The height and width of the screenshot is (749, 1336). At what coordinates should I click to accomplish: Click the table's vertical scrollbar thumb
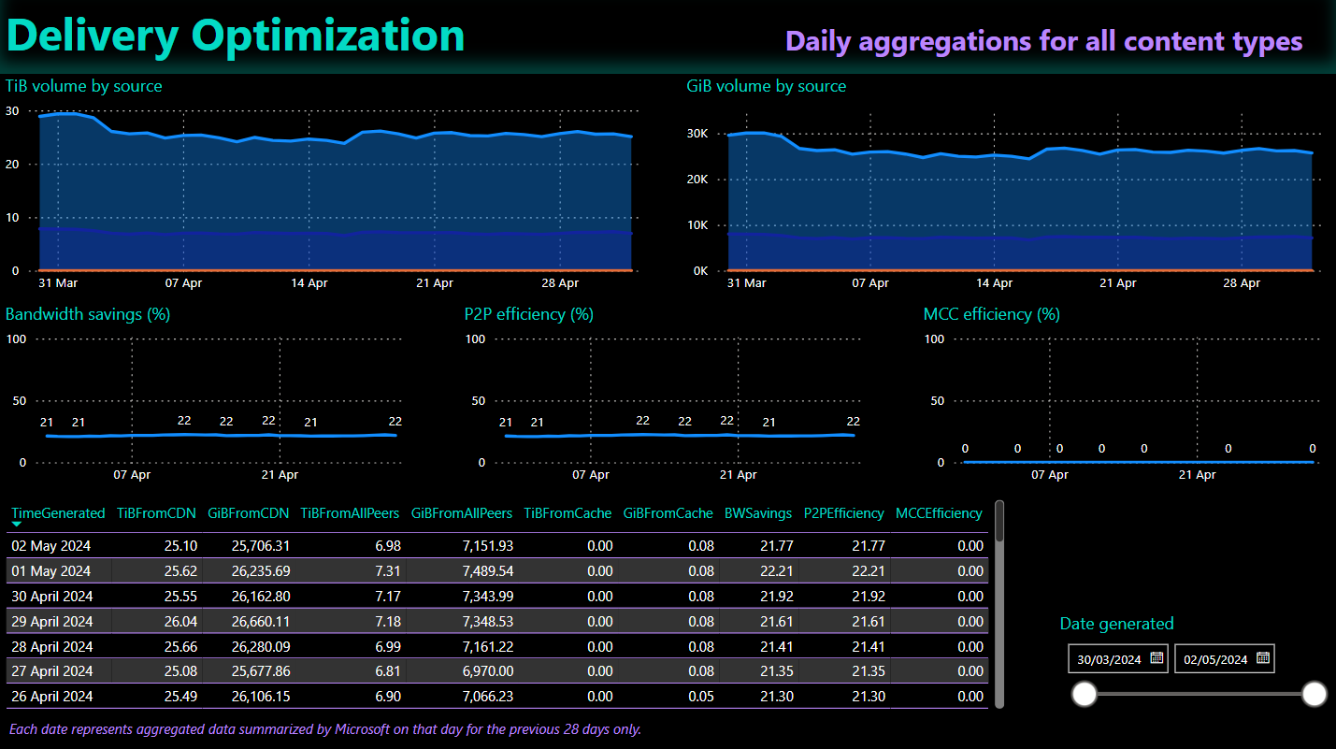[999, 521]
